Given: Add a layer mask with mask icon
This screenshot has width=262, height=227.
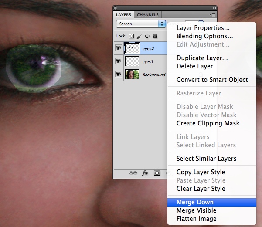Looking at the screenshot, I should tap(157, 173).
